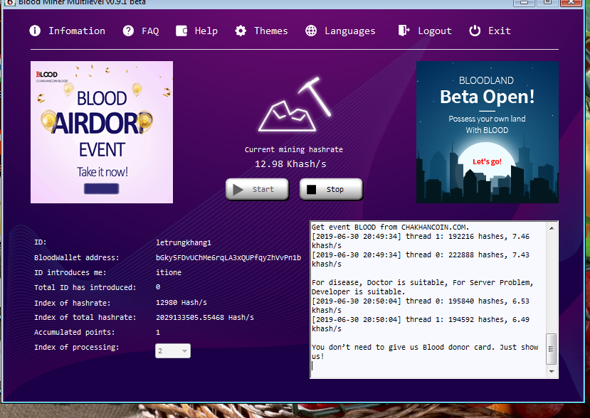Open the Blood Airdrop Event banner
This screenshot has width=590, height=418.
(102, 132)
